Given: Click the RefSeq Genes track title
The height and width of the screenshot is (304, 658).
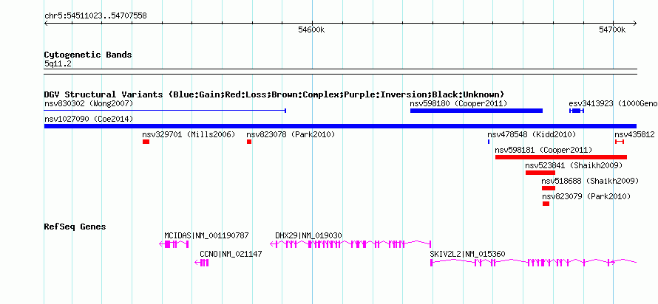Looking at the screenshot, I should click(75, 227).
